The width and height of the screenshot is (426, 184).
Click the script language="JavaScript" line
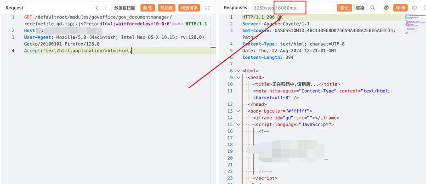point(293,125)
